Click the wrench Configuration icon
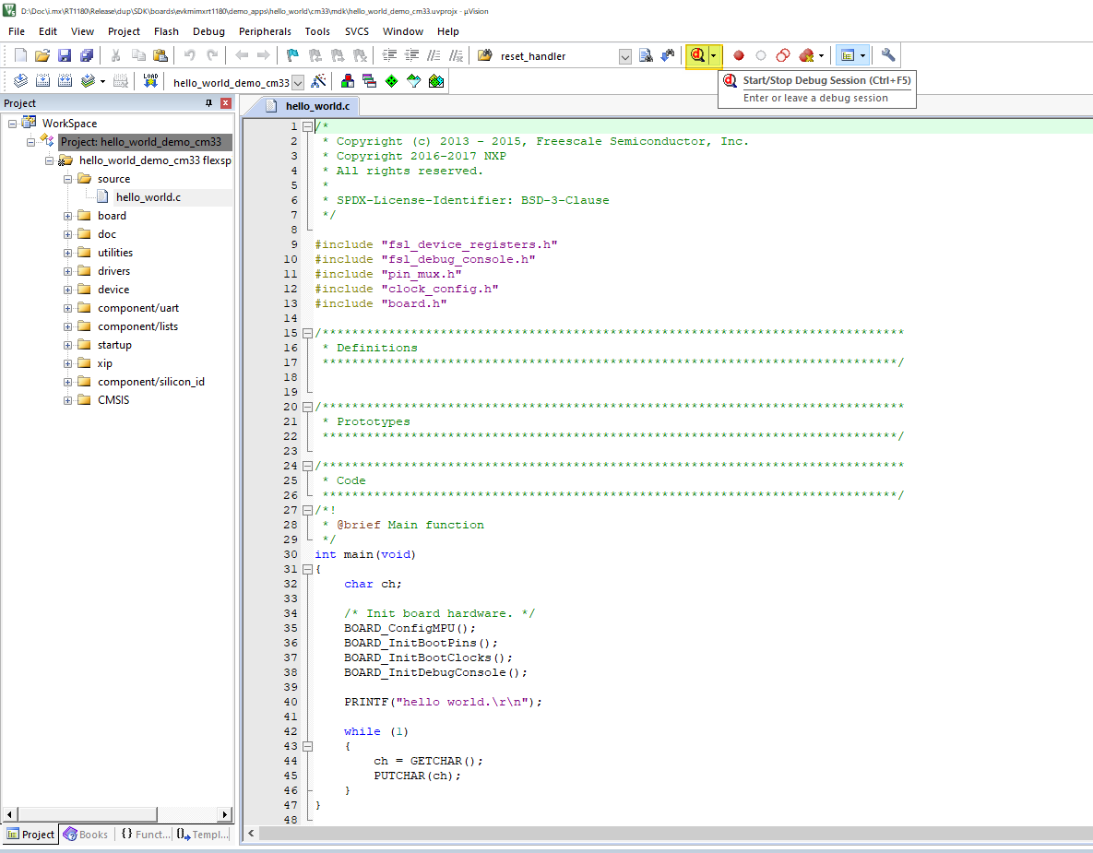Image resolution: width=1093 pixels, height=853 pixels. tap(888, 55)
